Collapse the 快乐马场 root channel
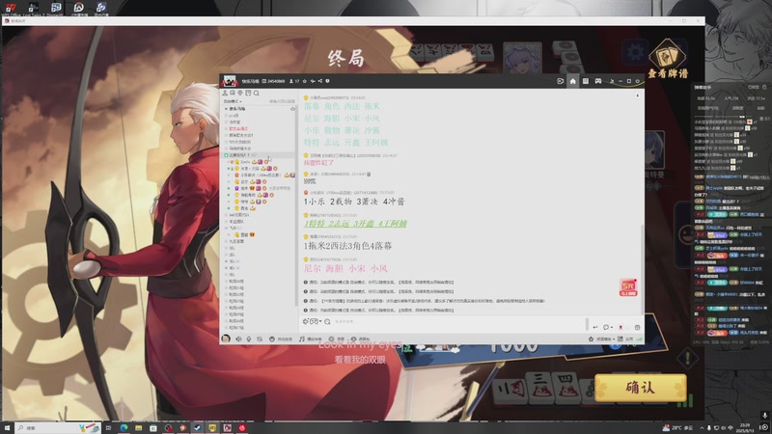The image size is (772, 434). point(226,108)
